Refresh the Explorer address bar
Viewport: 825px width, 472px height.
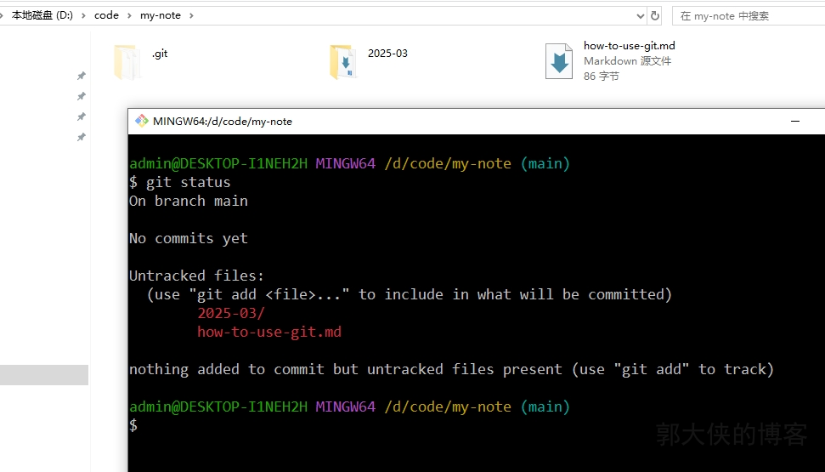(655, 16)
